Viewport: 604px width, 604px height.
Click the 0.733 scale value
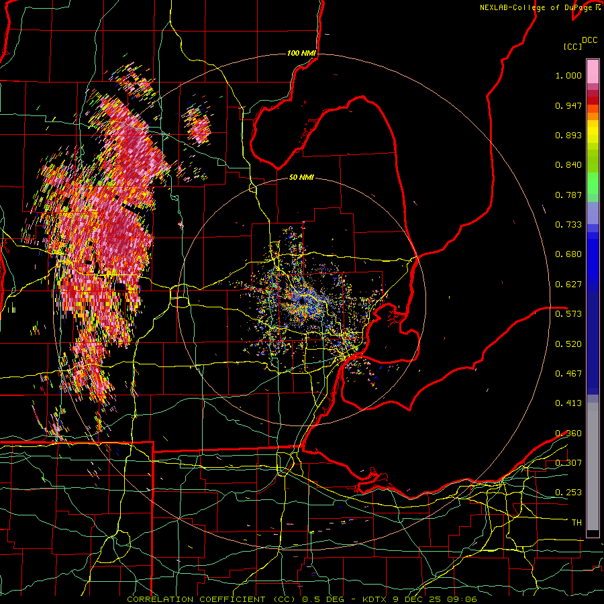point(568,225)
